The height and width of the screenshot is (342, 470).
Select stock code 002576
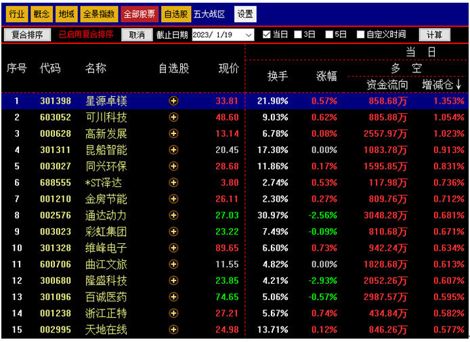click(x=56, y=215)
